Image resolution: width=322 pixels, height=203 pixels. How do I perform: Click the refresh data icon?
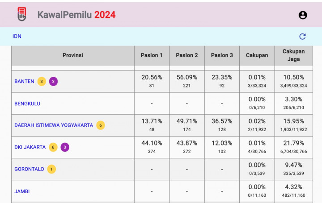302,37
